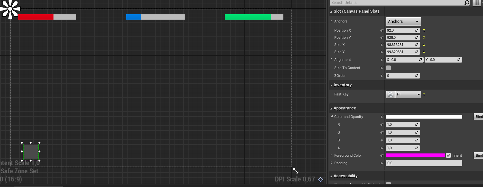
Task: Add keyframe icon for A channel
Action: tap(382, 148)
